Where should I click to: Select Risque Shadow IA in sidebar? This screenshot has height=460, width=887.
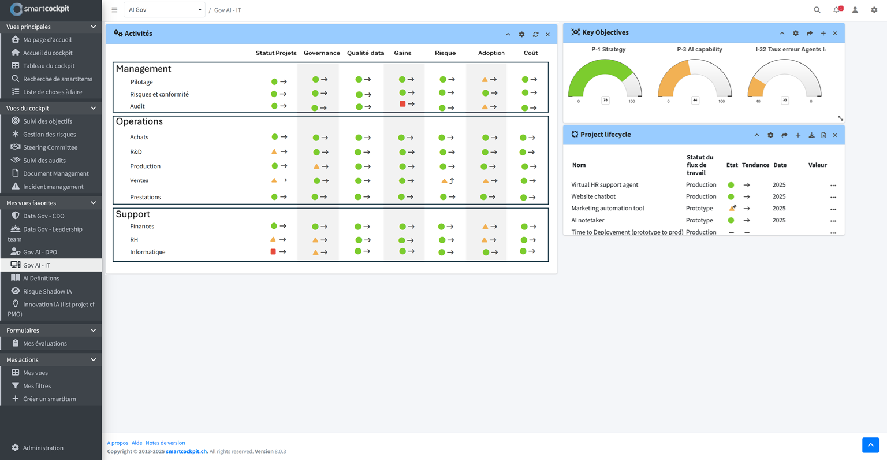[47, 291]
